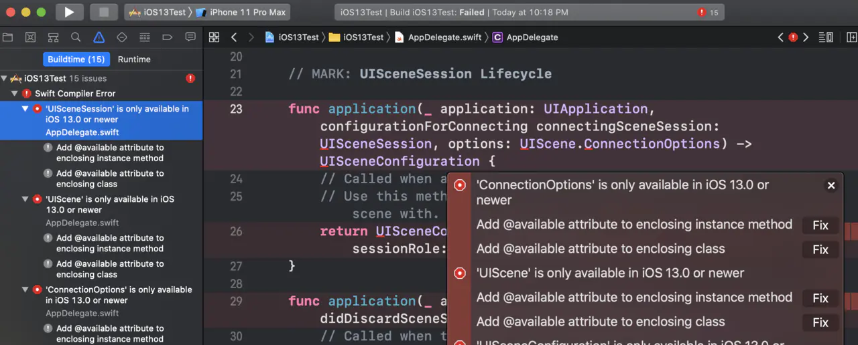Run the build with the Play button
The image size is (858, 345).
tap(69, 12)
